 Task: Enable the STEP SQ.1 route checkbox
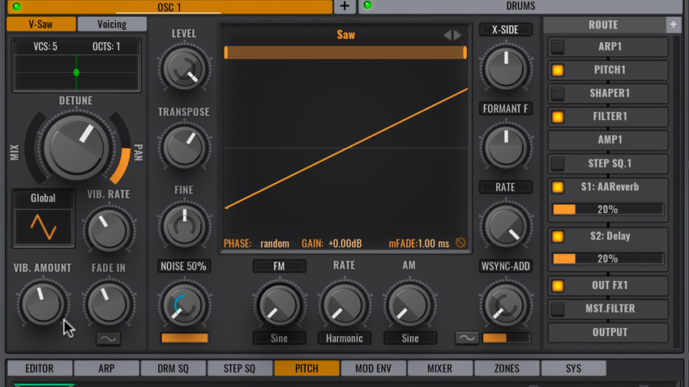coord(558,164)
